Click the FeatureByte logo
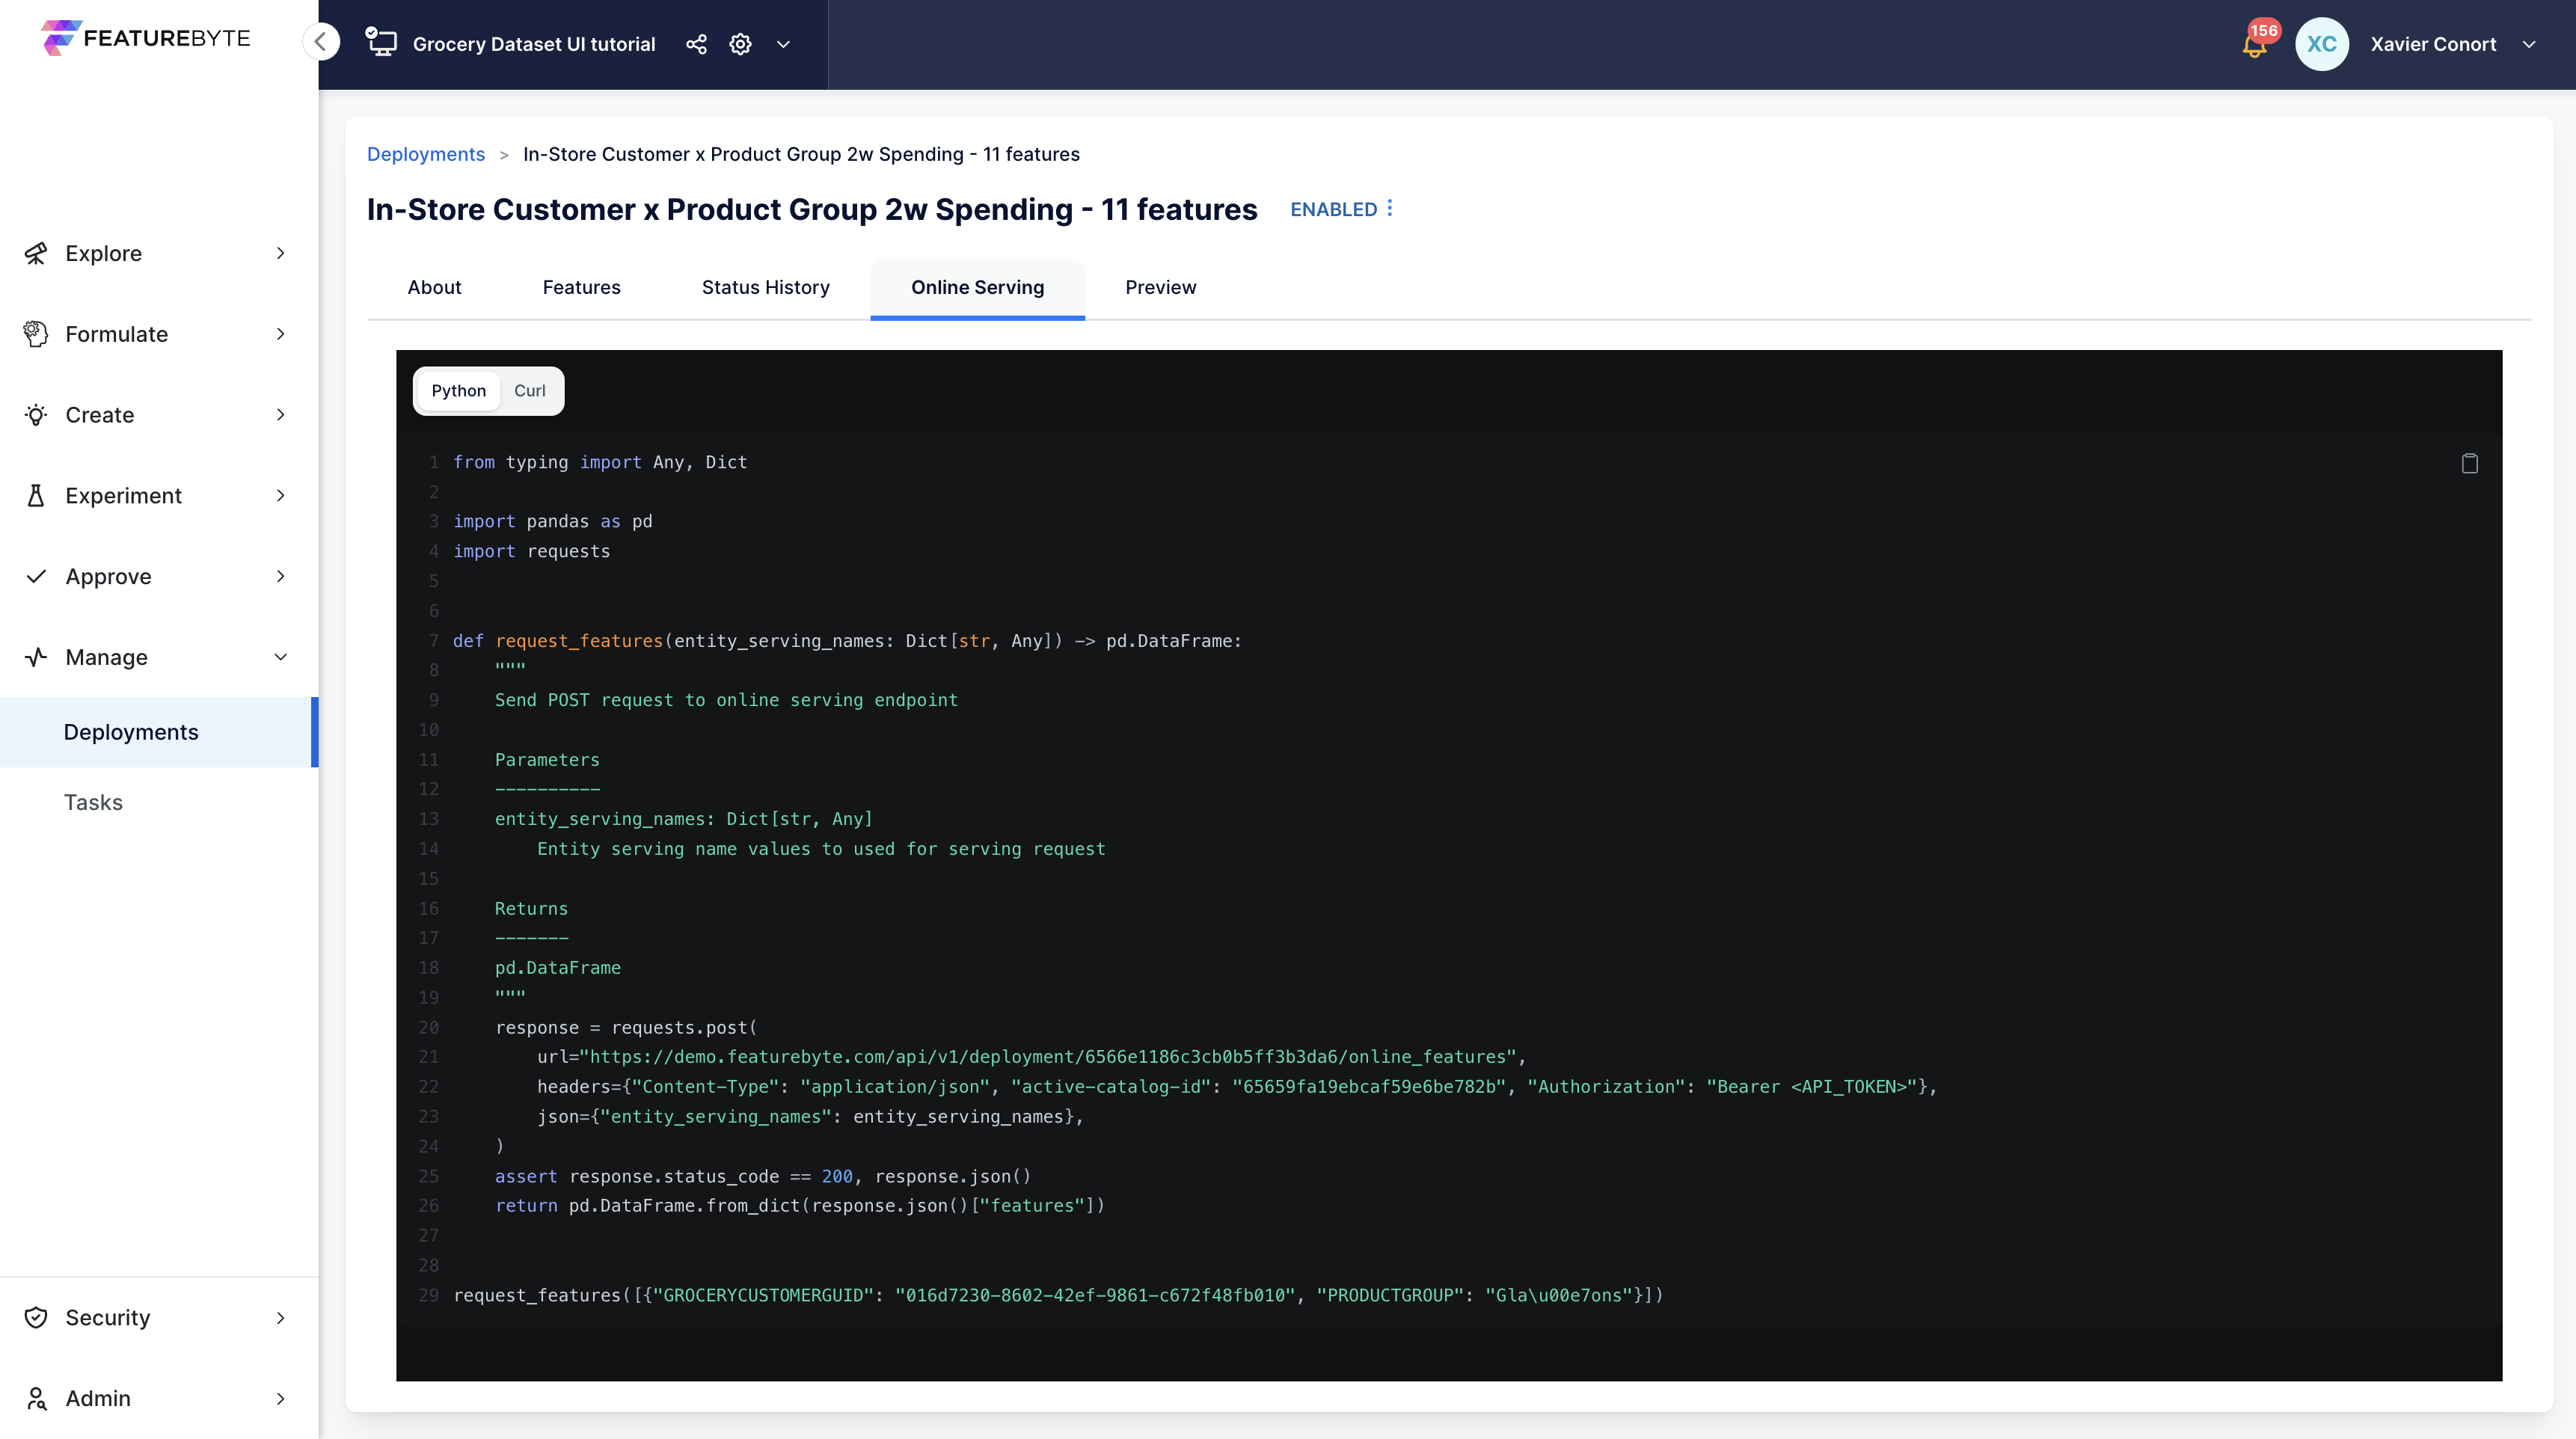Screen dimensions: 2576x1439 pos(146,38)
